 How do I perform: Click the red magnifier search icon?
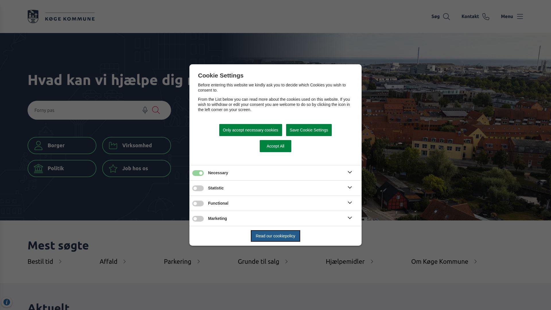pyautogui.click(x=156, y=110)
